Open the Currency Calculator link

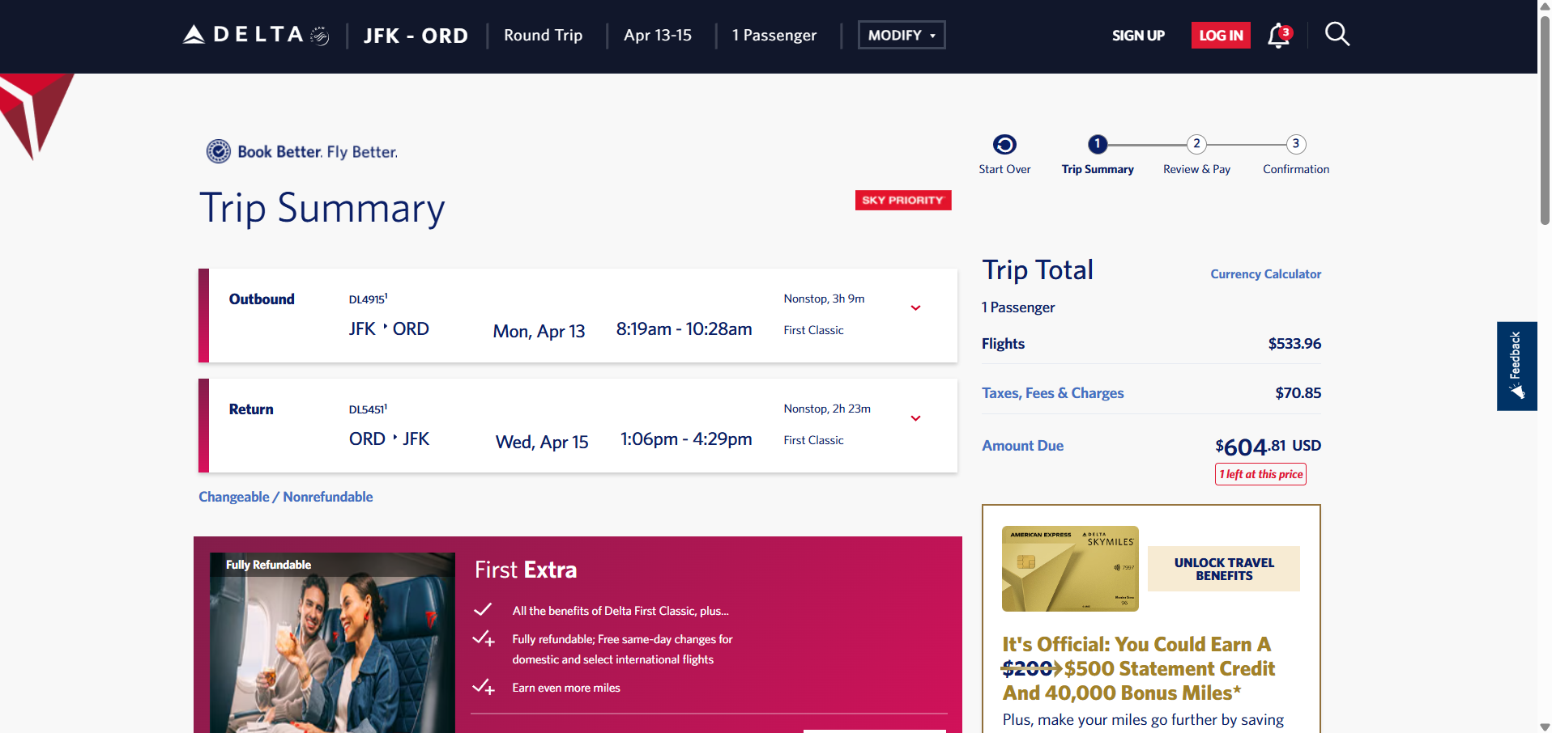point(1265,274)
